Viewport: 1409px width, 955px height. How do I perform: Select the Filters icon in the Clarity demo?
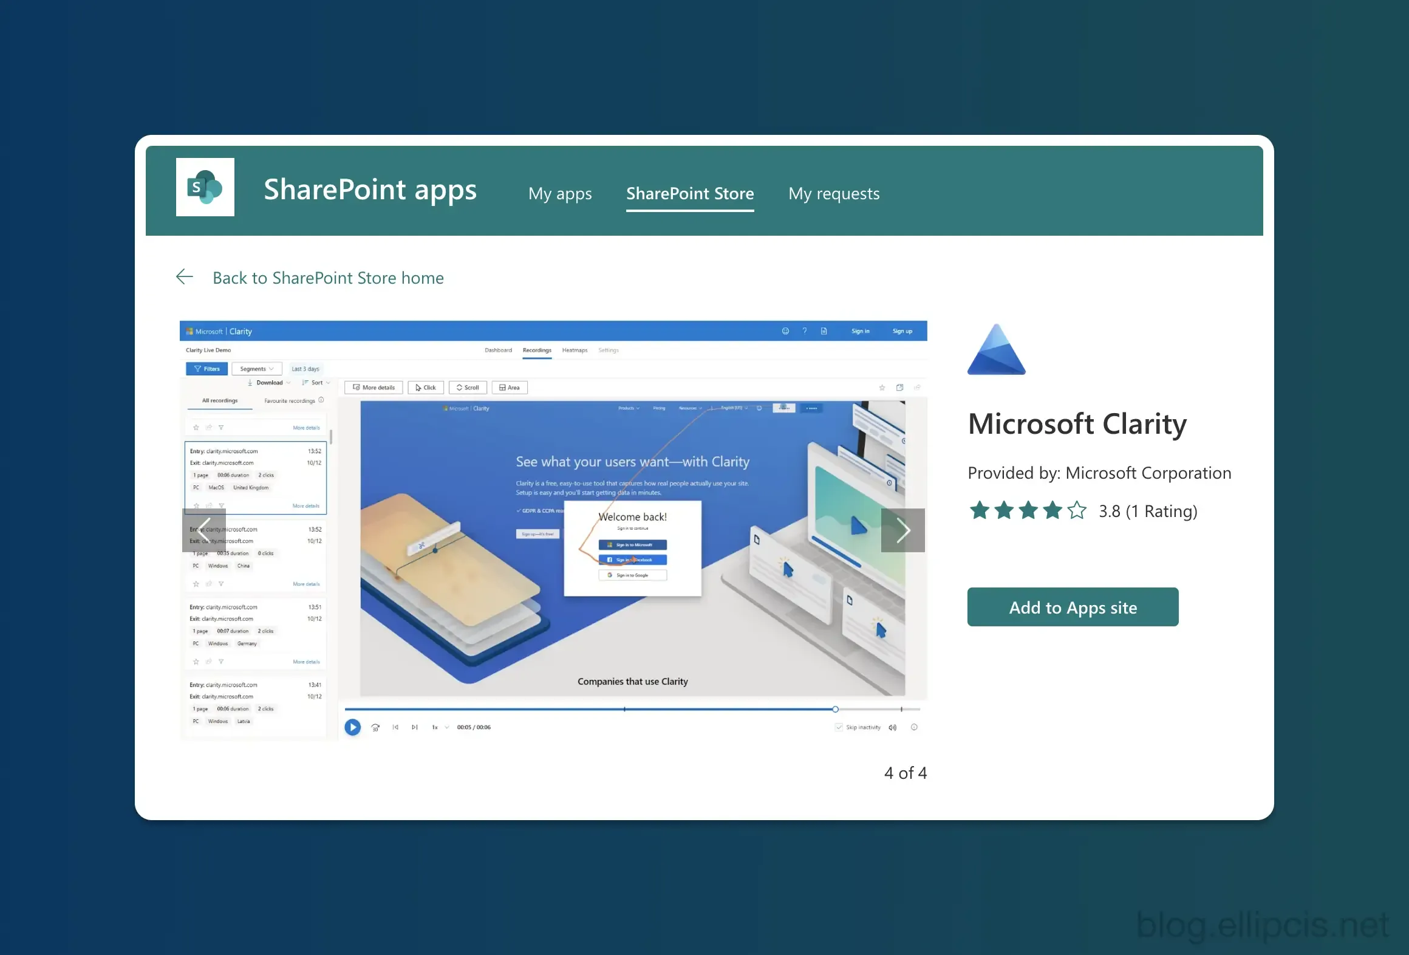coord(198,369)
